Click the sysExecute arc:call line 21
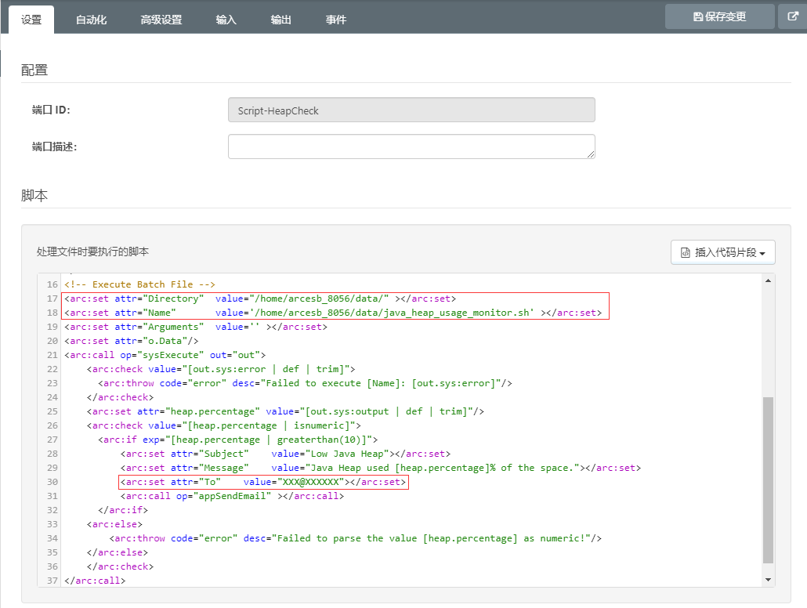 (165, 355)
